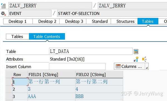Open the table services icon next to LT_DATA
This screenshot has width=167, height=101.
click(136, 51)
